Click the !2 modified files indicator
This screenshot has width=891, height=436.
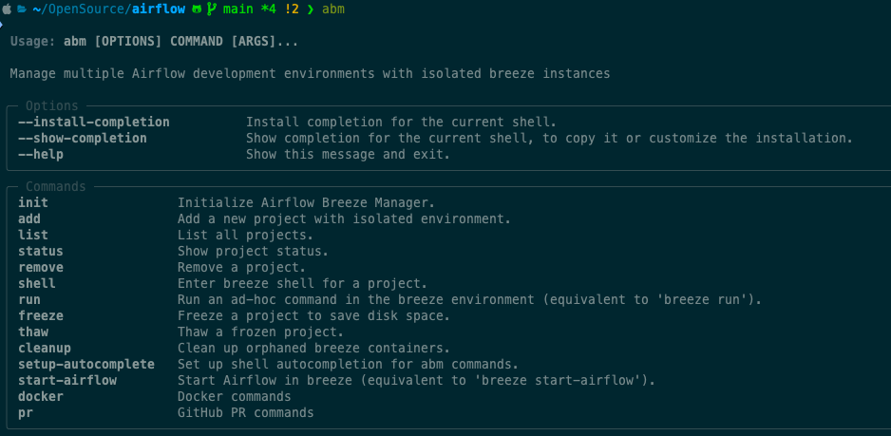click(291, 9)
